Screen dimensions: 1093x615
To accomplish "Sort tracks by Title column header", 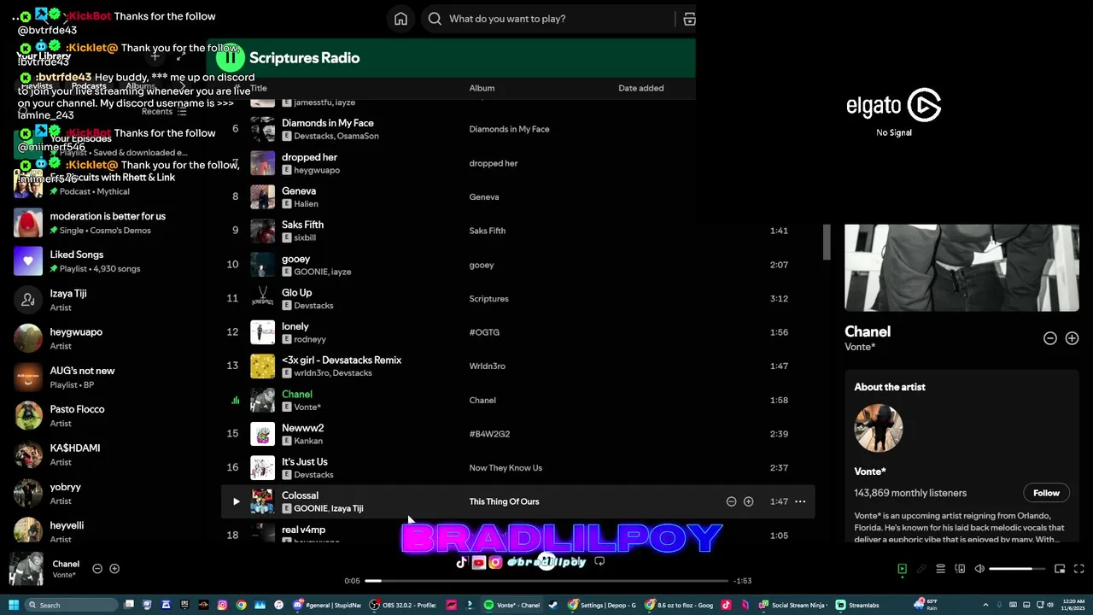I will pyautogui.click(x=258, y=88).
